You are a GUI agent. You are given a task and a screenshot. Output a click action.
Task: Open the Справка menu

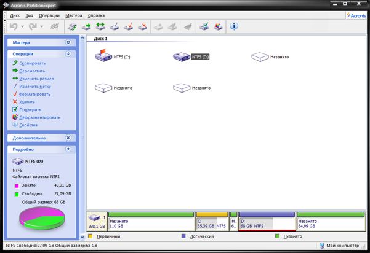tap(96, 14)
